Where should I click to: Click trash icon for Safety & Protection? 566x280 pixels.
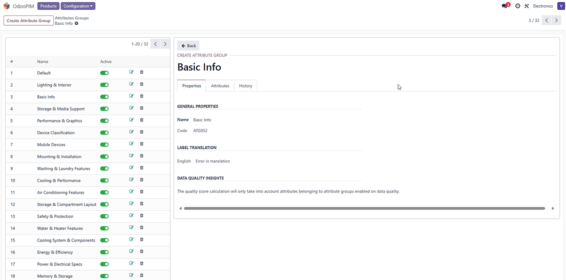click(x=141, y=216)
